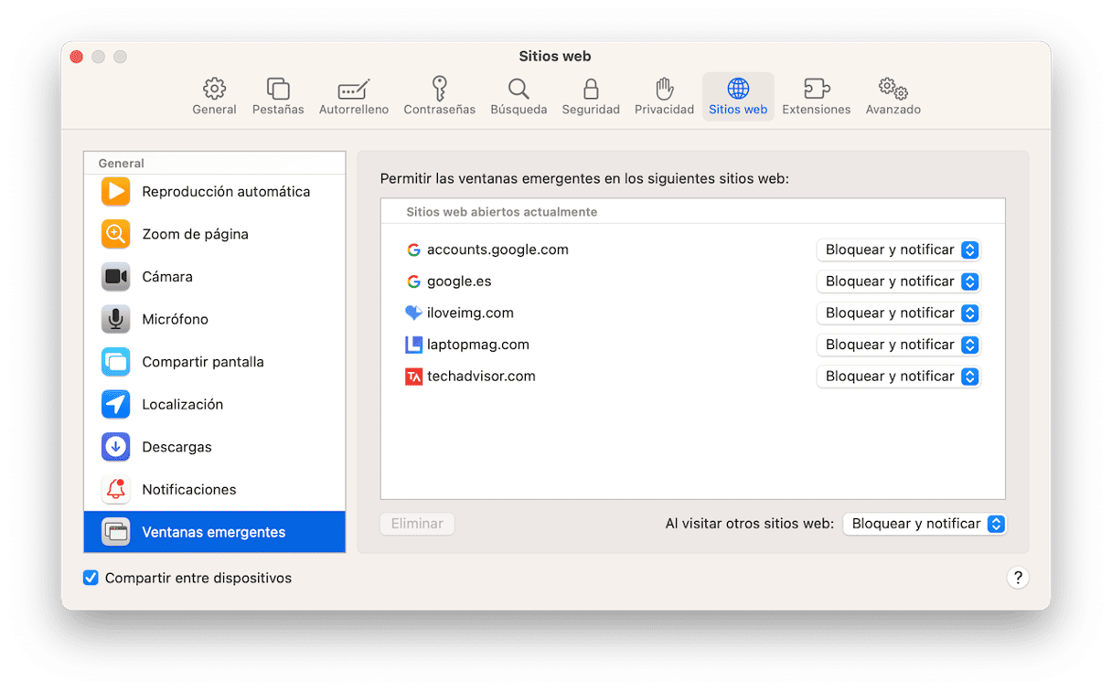1112x691 pixels.
Task: Open the General preferences gear icon
Action: click(214, 89)
